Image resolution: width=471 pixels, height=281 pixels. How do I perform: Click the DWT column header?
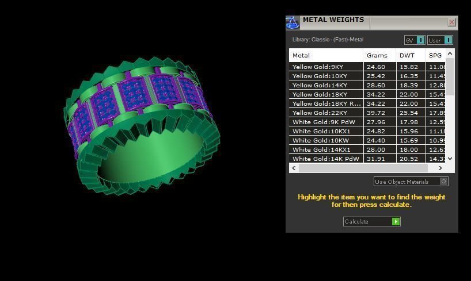(x=411, y=56)
